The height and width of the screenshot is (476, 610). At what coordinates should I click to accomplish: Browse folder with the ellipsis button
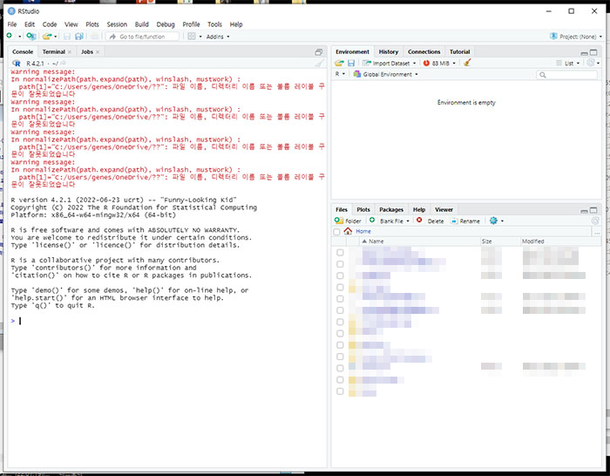[x=597, y=233]
